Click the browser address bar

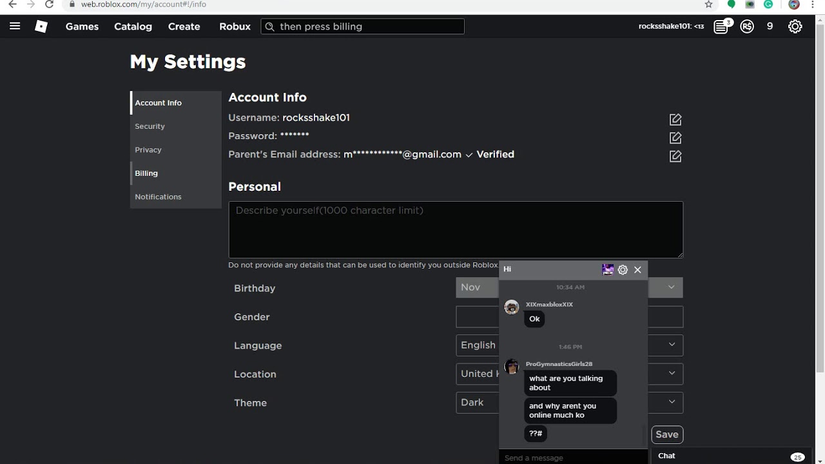(387, 4)
